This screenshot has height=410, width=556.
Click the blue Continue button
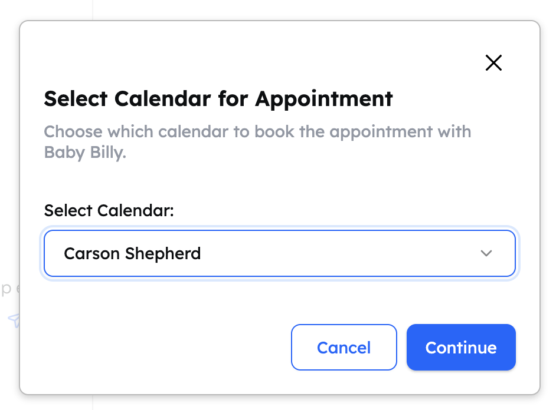tap(460, 348)
